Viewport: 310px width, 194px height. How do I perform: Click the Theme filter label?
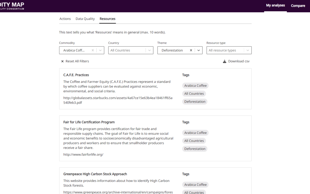(162, 43)
